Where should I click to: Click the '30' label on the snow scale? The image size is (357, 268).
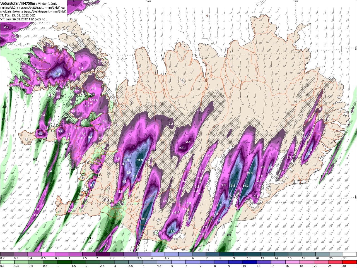(344, 258)
